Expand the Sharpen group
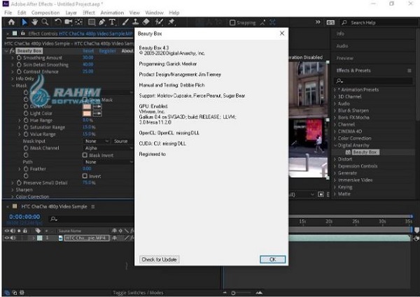420x297 pixels. pyautogui.click(x=13, y=190)
